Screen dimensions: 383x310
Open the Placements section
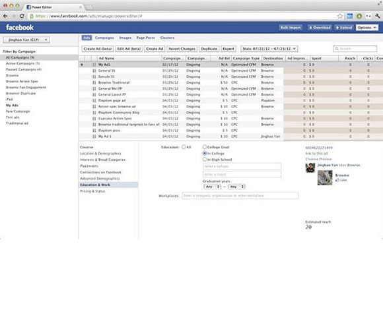(89, 166)
